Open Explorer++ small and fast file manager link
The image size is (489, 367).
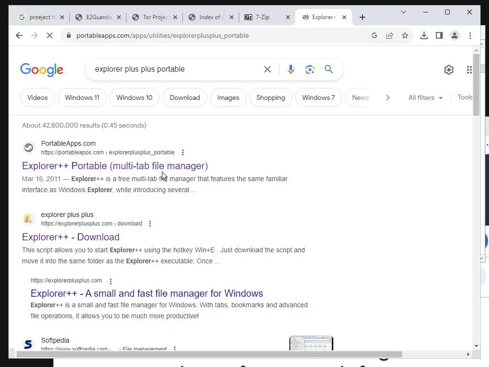(x=147, y=293)
